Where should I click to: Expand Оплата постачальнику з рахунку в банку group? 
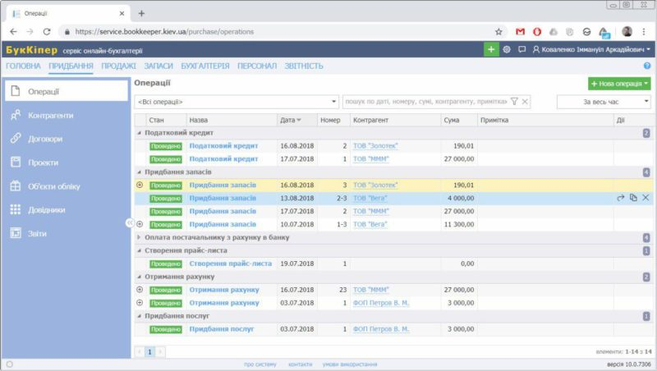[139, 237]
